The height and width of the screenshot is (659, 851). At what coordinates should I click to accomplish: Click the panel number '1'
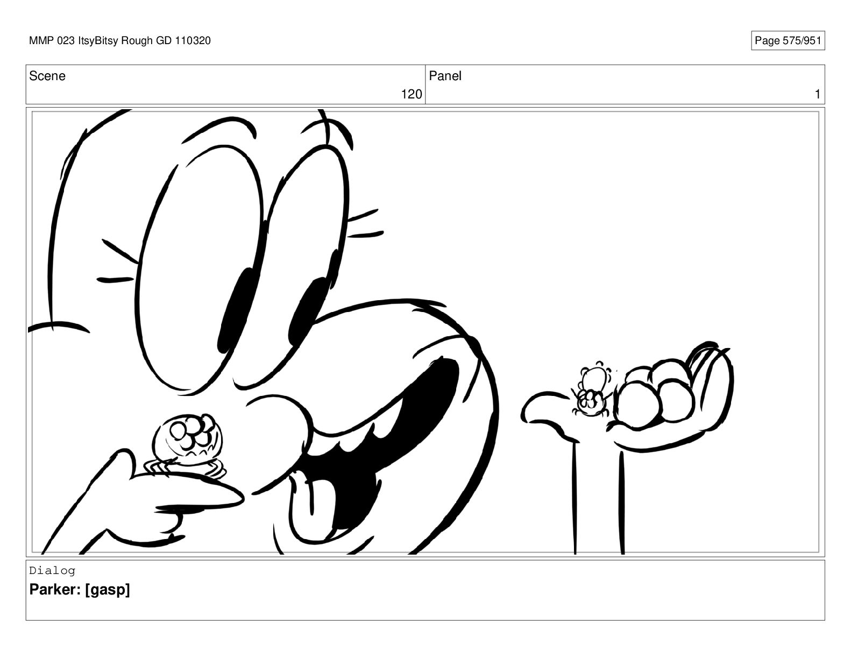pos(818,95)
